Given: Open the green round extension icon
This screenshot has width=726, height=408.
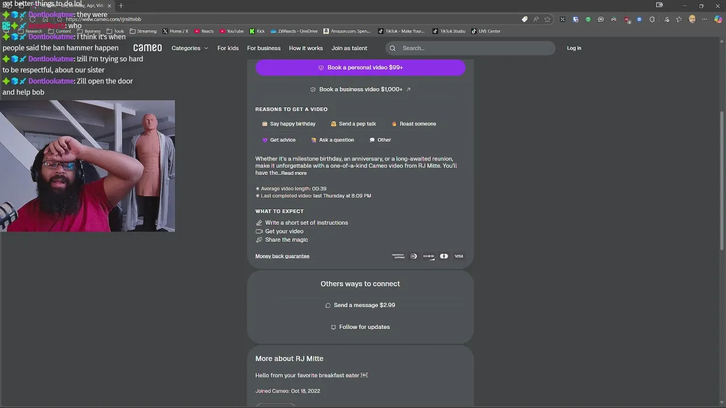Looking at the screenshot, I should [588, 19].
